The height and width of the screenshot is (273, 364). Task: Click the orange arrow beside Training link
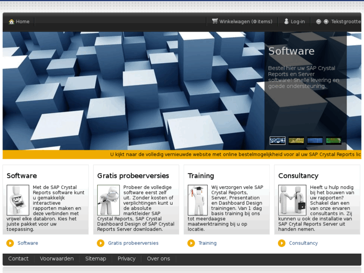pos(191,243)
